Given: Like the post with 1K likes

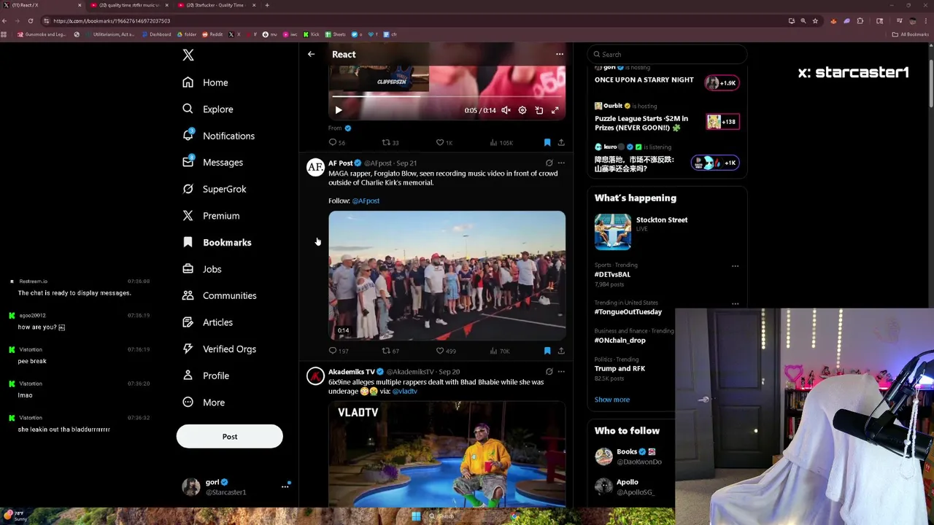Looking at the screenshot, I should 444,142.
